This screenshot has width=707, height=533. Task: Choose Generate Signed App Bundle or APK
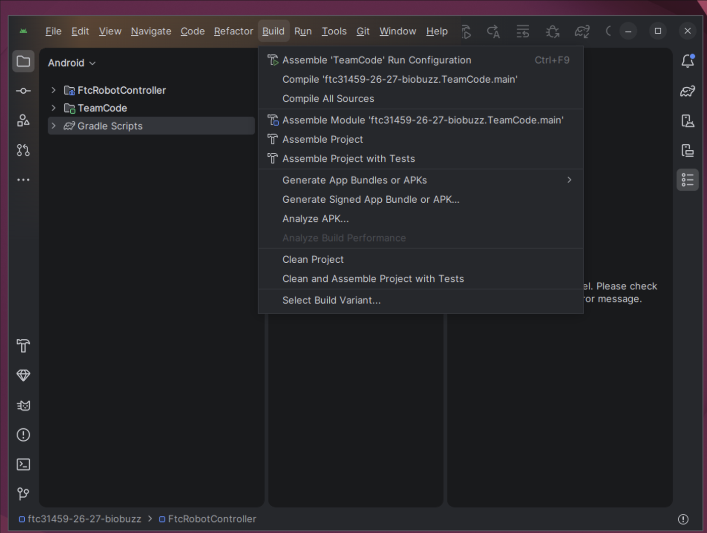[x=421, y=200]
